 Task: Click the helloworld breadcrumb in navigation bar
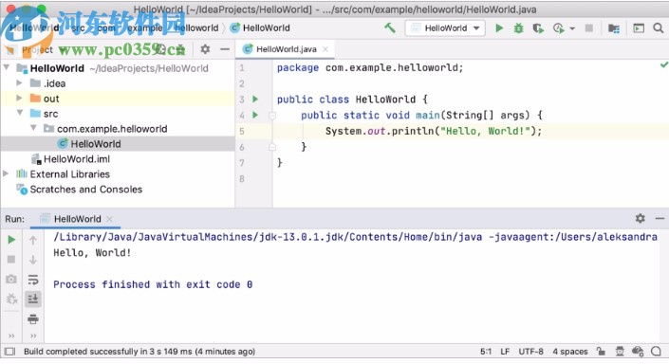(196, 28)
